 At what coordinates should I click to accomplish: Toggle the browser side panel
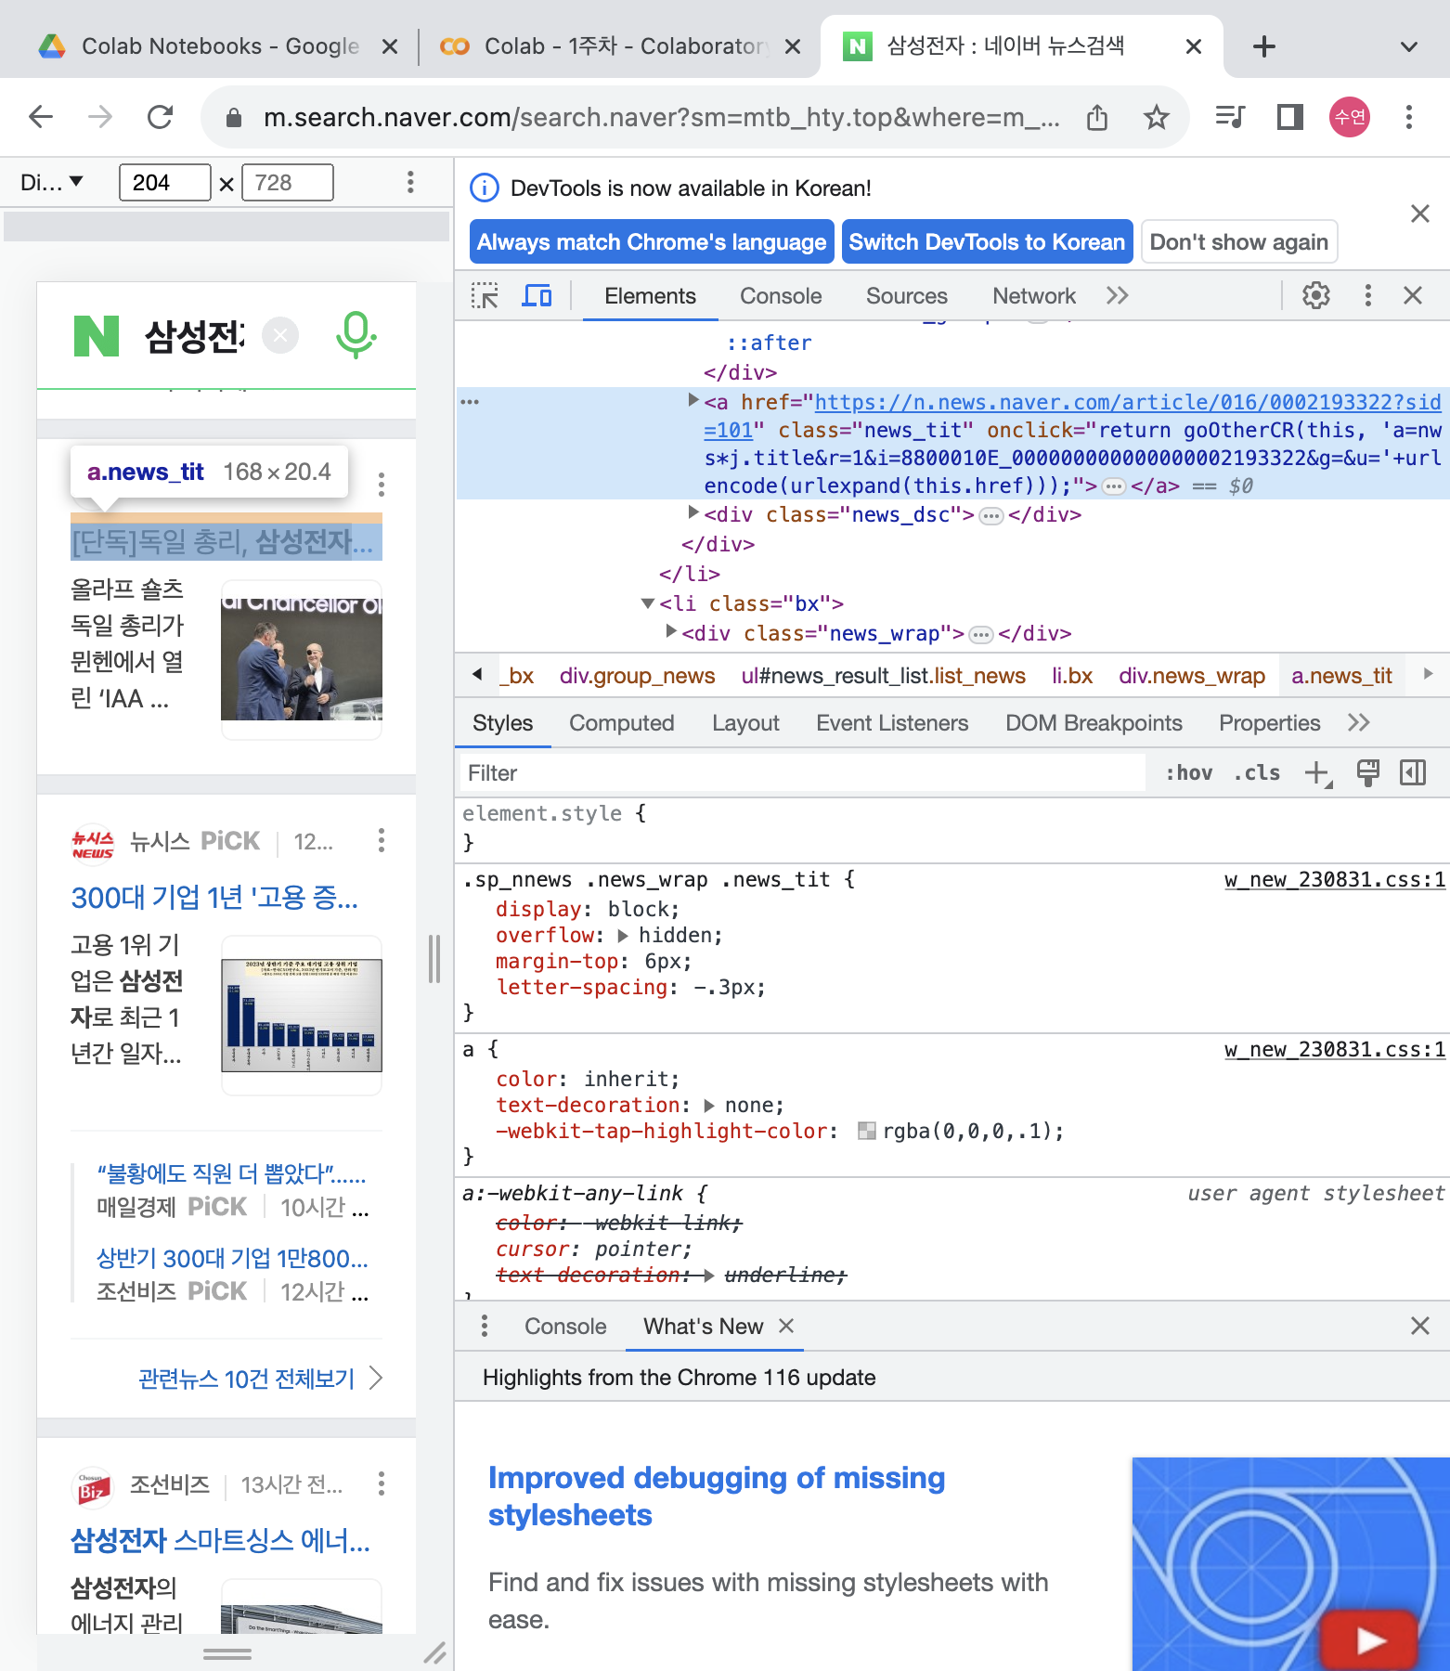pos(1290,117)
